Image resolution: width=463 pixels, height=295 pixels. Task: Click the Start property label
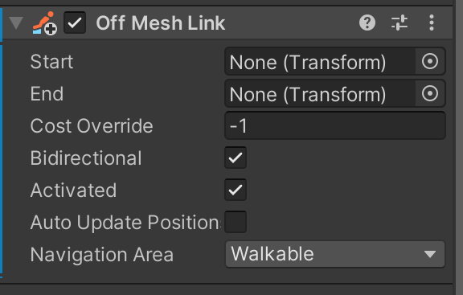pyautogui.click(x=51, y=62)
